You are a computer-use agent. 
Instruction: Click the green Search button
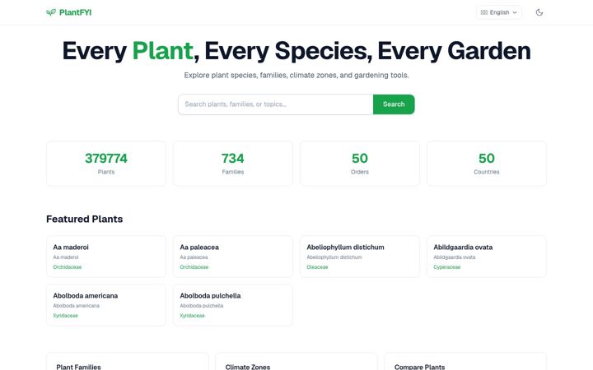[394, 104]
